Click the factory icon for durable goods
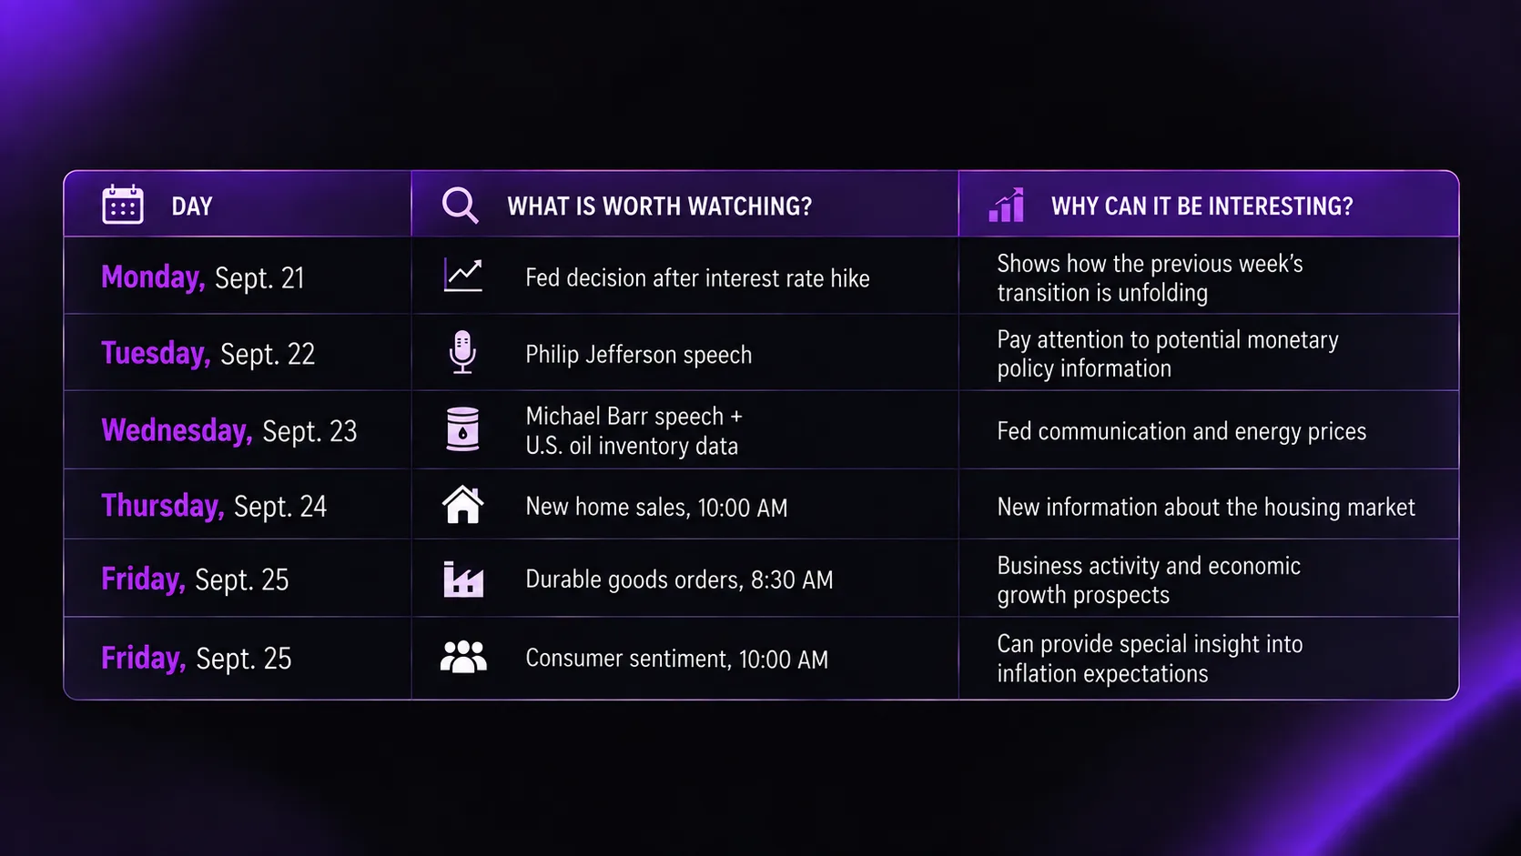The width and height of the screenshot is (1521, 856). click(x=463, y=579)
